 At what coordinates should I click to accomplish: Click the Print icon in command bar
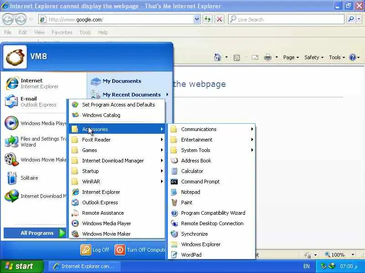[268, 57]
